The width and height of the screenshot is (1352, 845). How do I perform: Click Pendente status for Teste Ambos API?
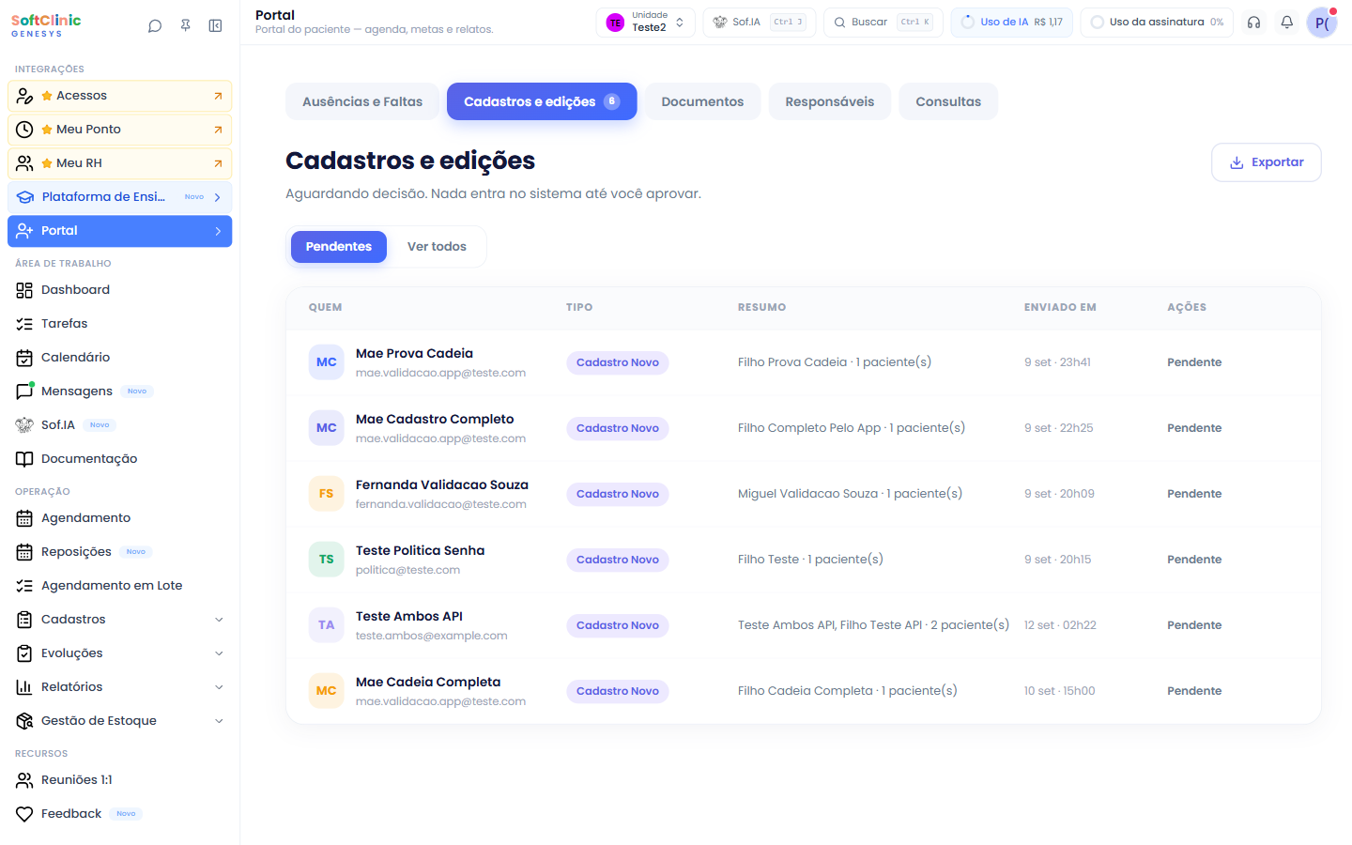coord(1194,625)
